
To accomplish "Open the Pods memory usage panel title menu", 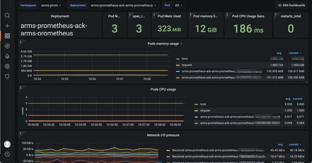I will (x=165, y=43).
